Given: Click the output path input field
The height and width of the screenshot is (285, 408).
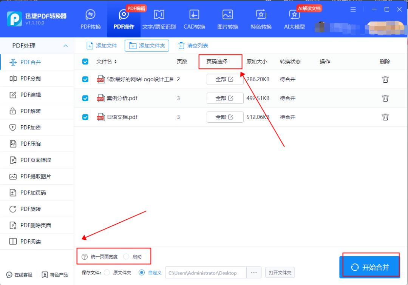Looking at the screenshot, I should (206, 273).
